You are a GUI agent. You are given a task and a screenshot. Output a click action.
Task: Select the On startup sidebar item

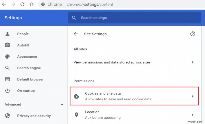pos(26,91)
